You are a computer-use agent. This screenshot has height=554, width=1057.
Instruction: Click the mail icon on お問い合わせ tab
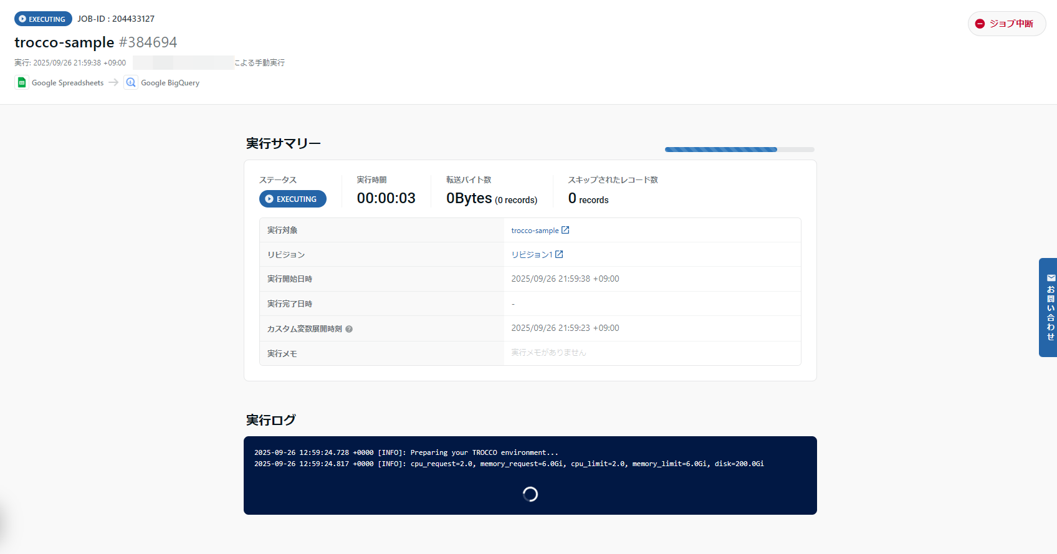coord(1051,278)
